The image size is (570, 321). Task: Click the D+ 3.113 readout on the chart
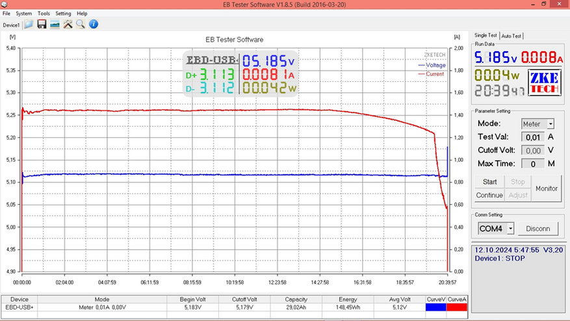click(210, 75)
